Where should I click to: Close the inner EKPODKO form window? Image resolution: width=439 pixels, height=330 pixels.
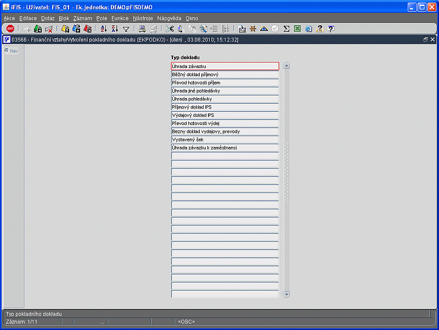click(432, 39)
